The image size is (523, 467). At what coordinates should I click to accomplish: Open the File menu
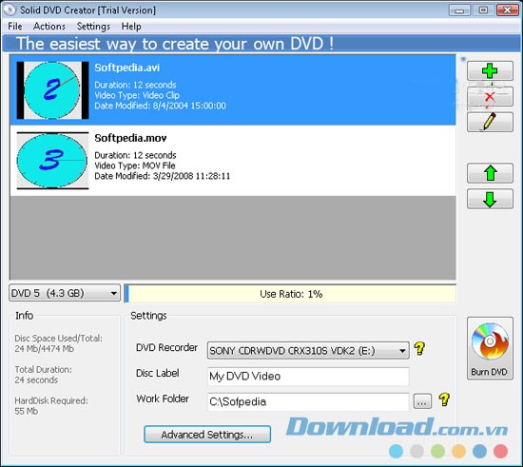pos(15,26)
